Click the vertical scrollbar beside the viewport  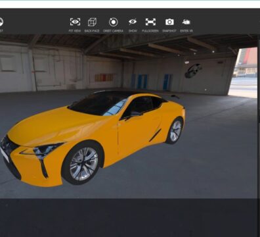tap(259, 117)
